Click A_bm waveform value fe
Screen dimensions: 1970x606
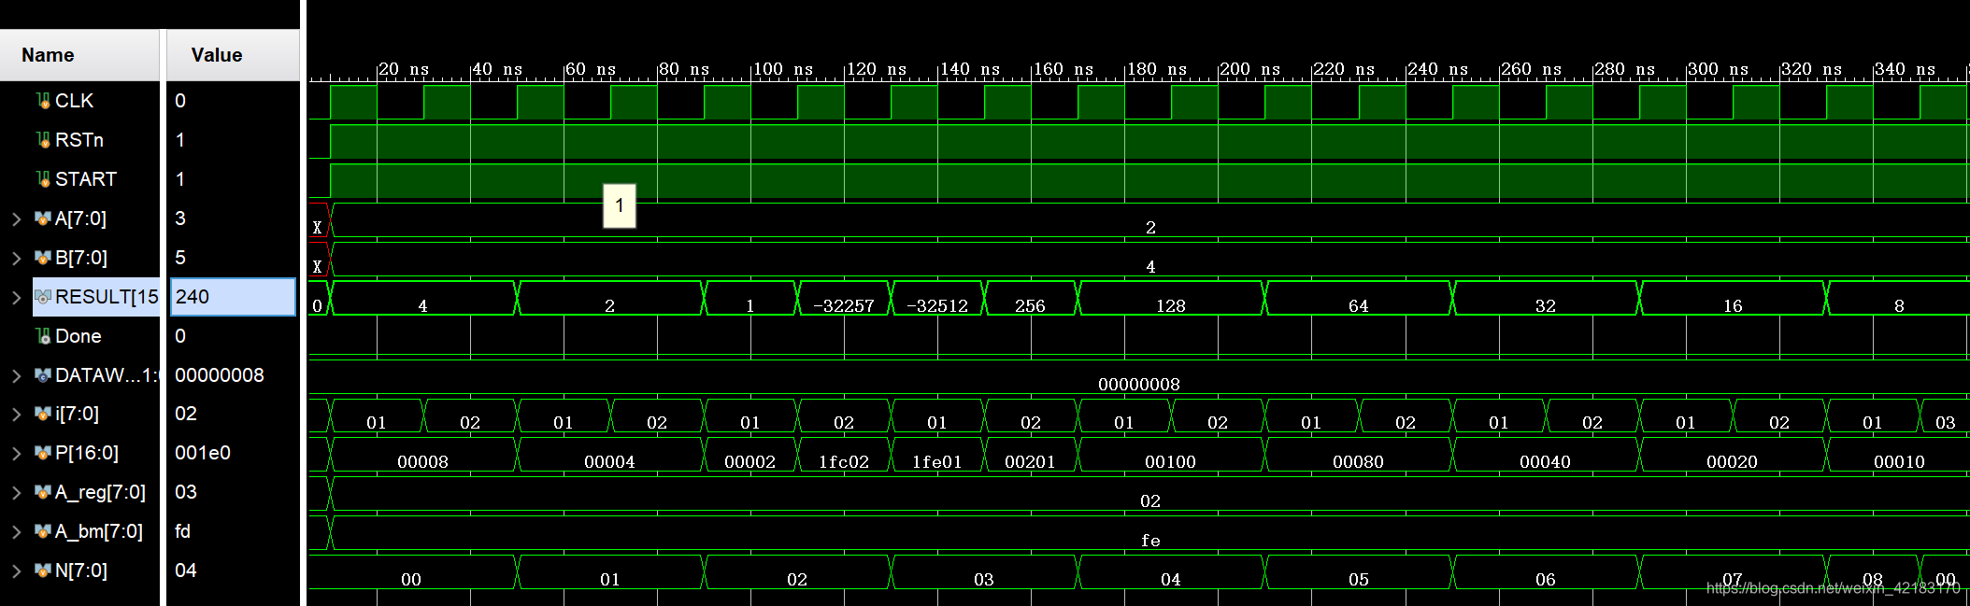coord(1150,540)
